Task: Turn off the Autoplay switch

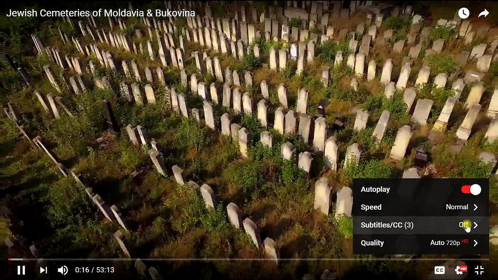Action: 471,189
